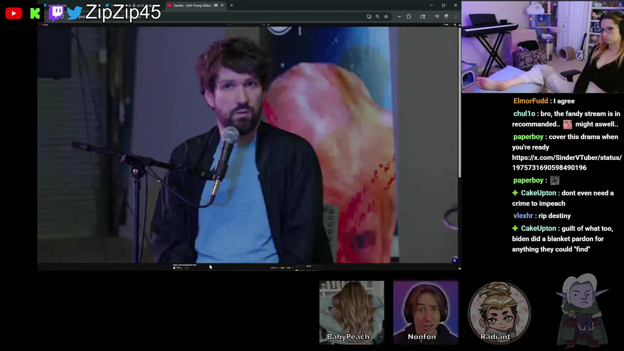
Task: Click the install/cast icon in address bar
Action: [x=369, y=17]
